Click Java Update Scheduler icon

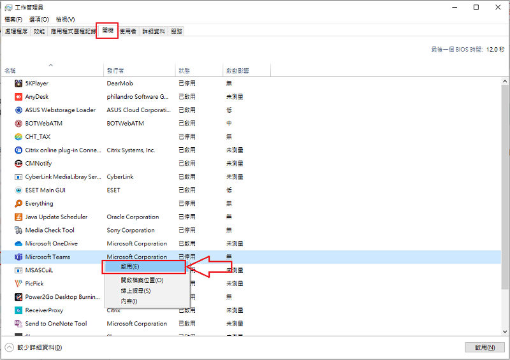tap(18, 217)
